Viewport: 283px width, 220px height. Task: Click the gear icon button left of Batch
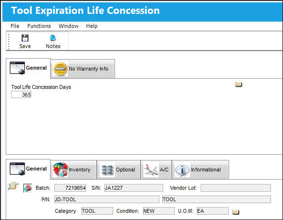click(27, 188)
